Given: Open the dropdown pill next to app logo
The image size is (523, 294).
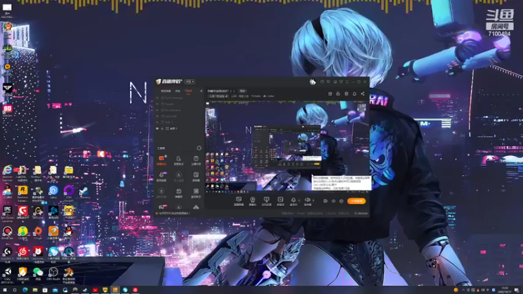Looking at the screenshot, I should [x=190, y=82].
